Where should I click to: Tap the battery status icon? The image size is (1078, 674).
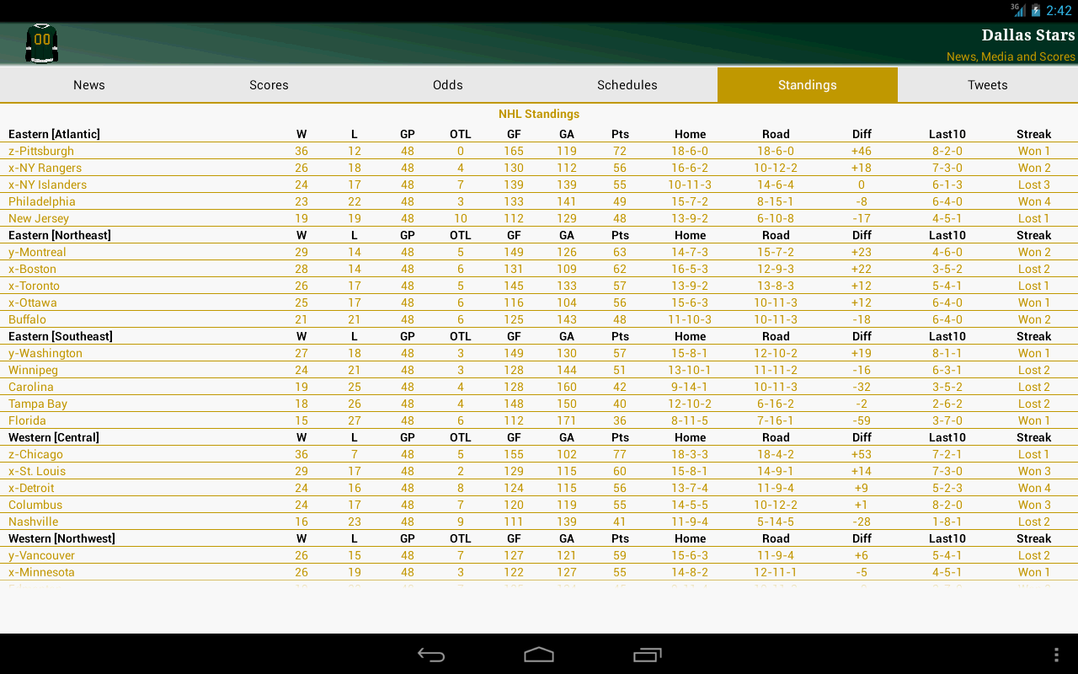[x=1036, y=10]
